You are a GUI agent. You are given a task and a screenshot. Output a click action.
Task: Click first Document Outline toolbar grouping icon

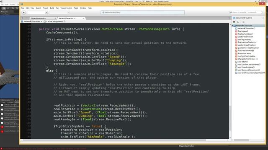point(234,22)
